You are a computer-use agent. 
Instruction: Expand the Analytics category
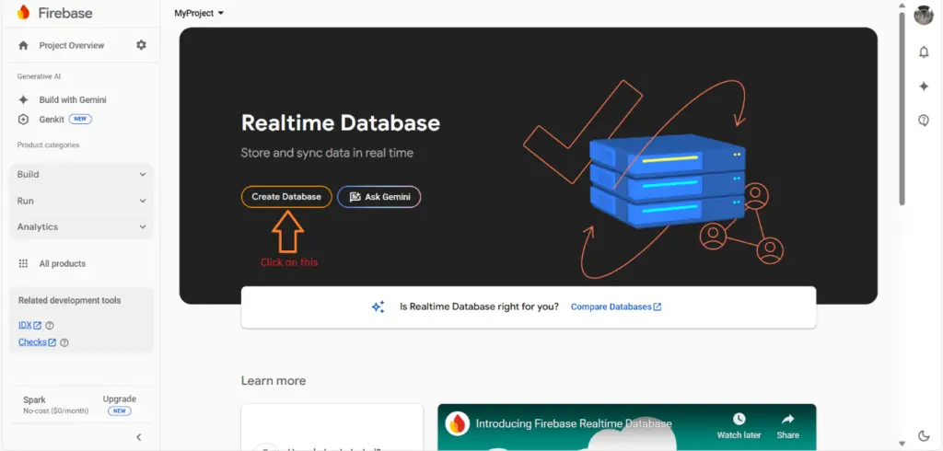click(82, 226)
